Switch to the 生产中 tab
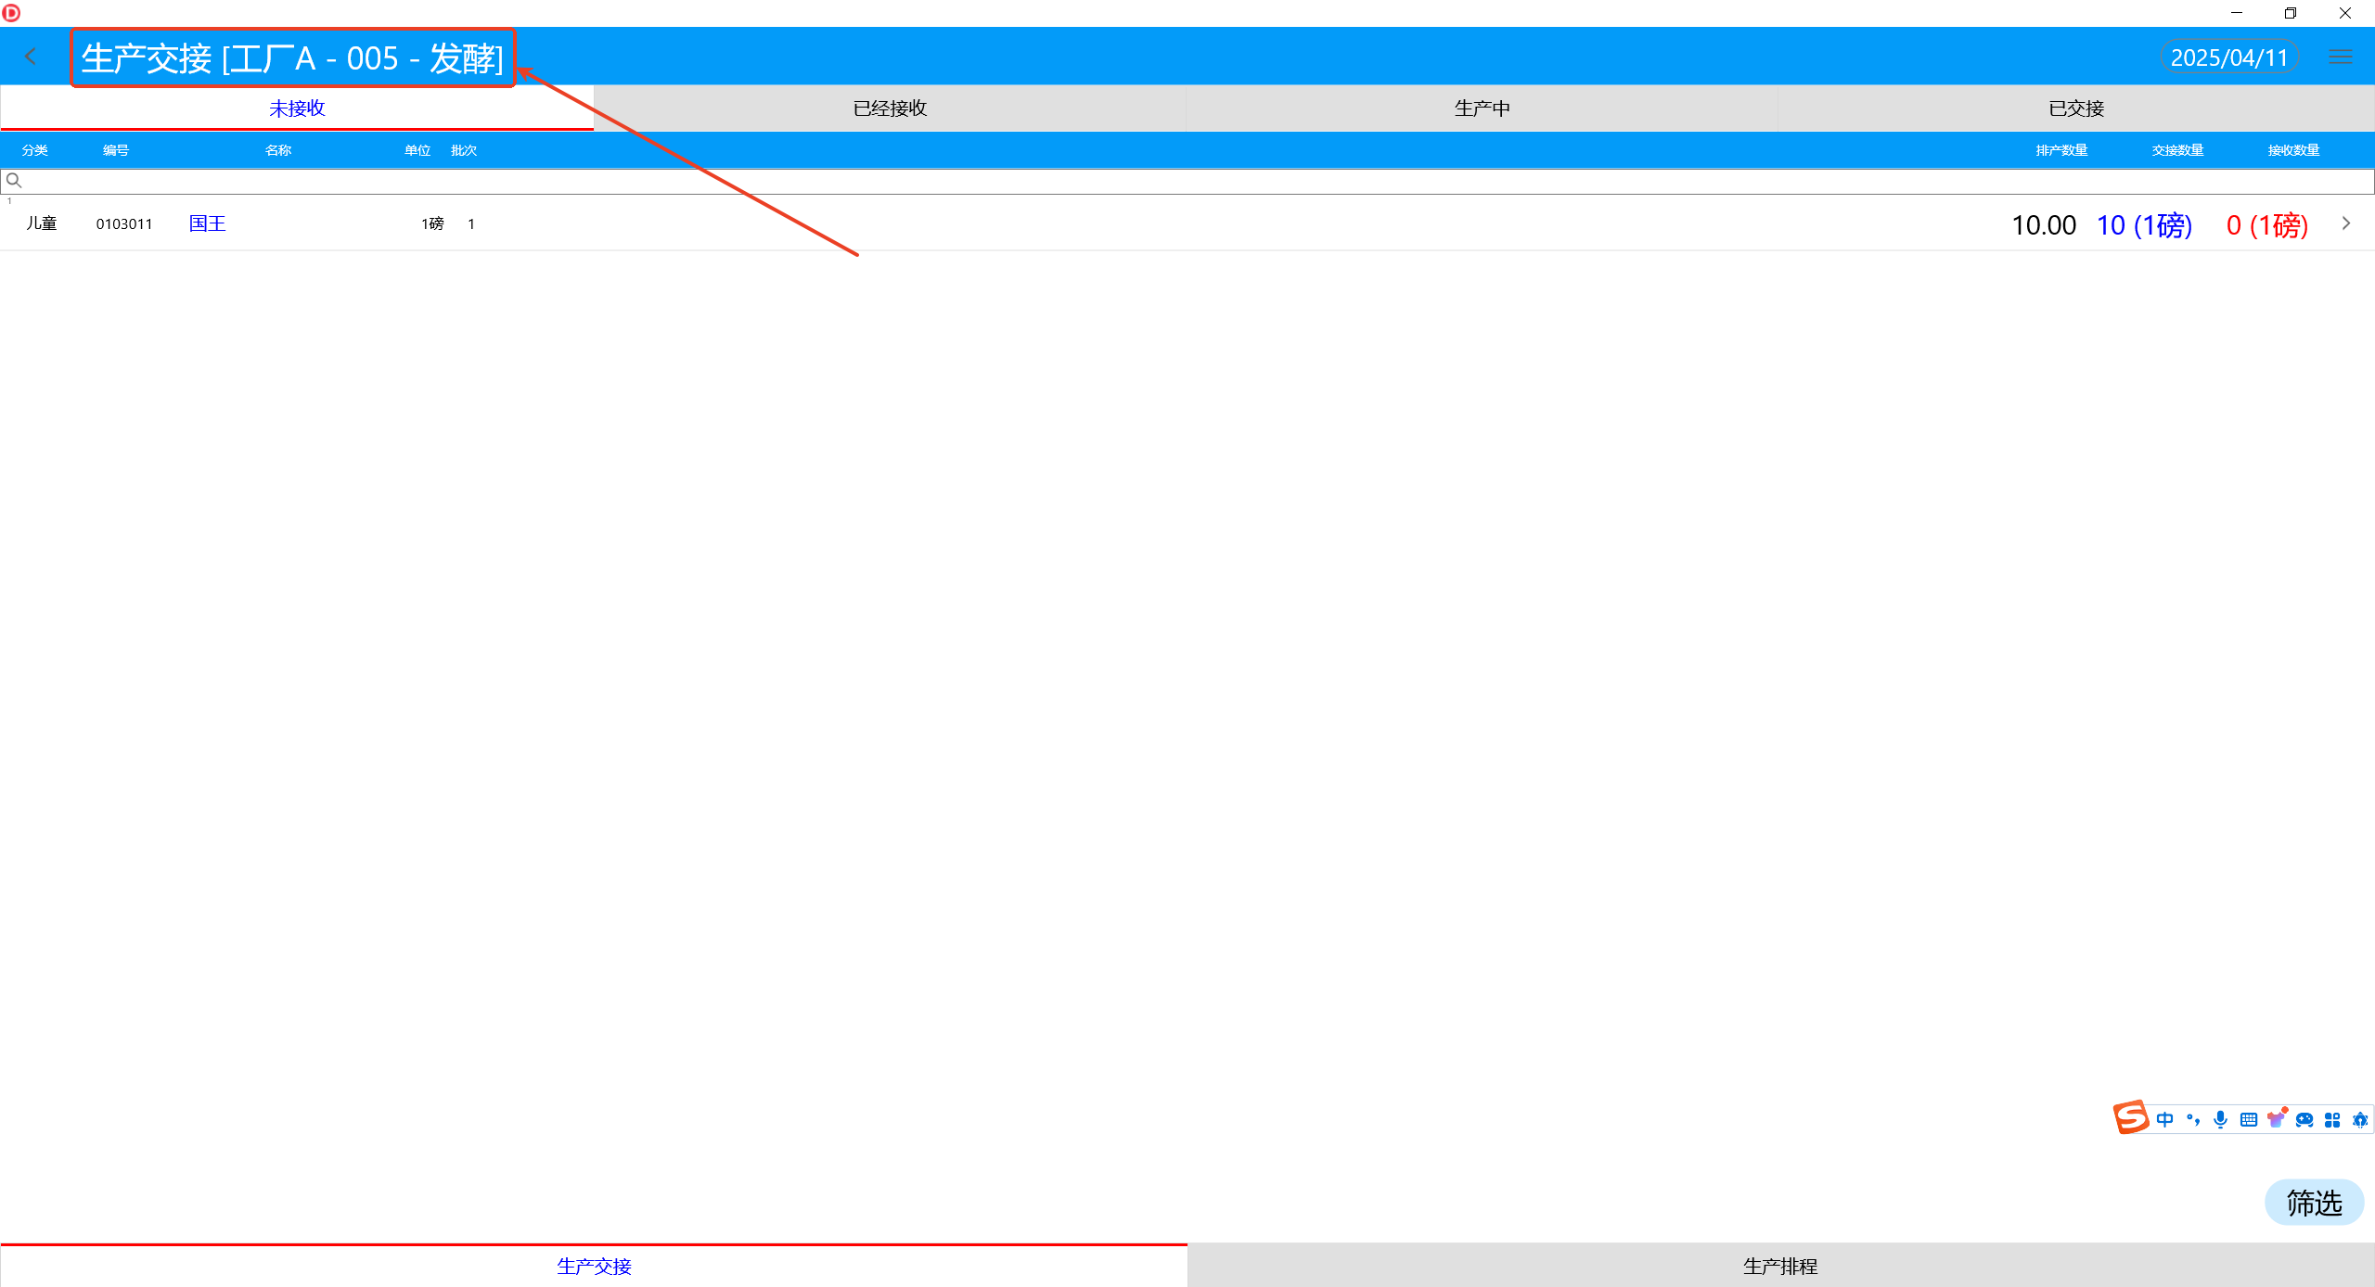This screenshot has width=2375, height=1287. point(1482,108)
